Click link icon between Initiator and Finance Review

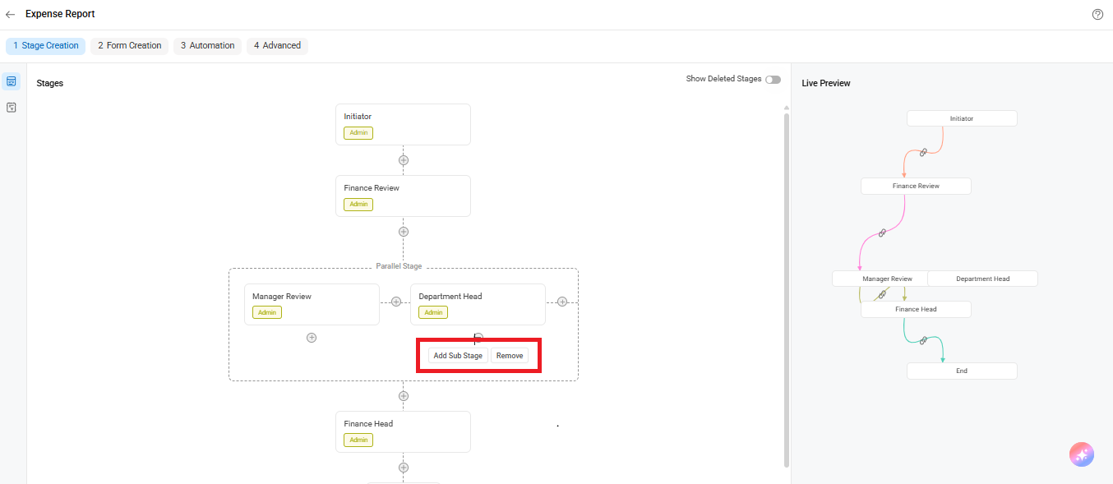pos(923,152)
